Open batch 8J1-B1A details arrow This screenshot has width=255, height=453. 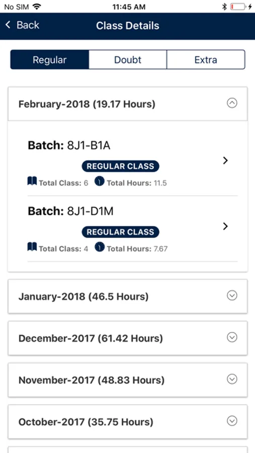[x=225, y=161]
